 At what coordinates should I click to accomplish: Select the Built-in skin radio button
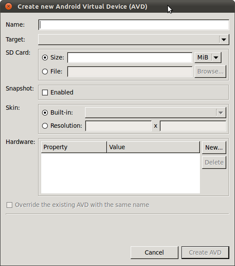45,112
